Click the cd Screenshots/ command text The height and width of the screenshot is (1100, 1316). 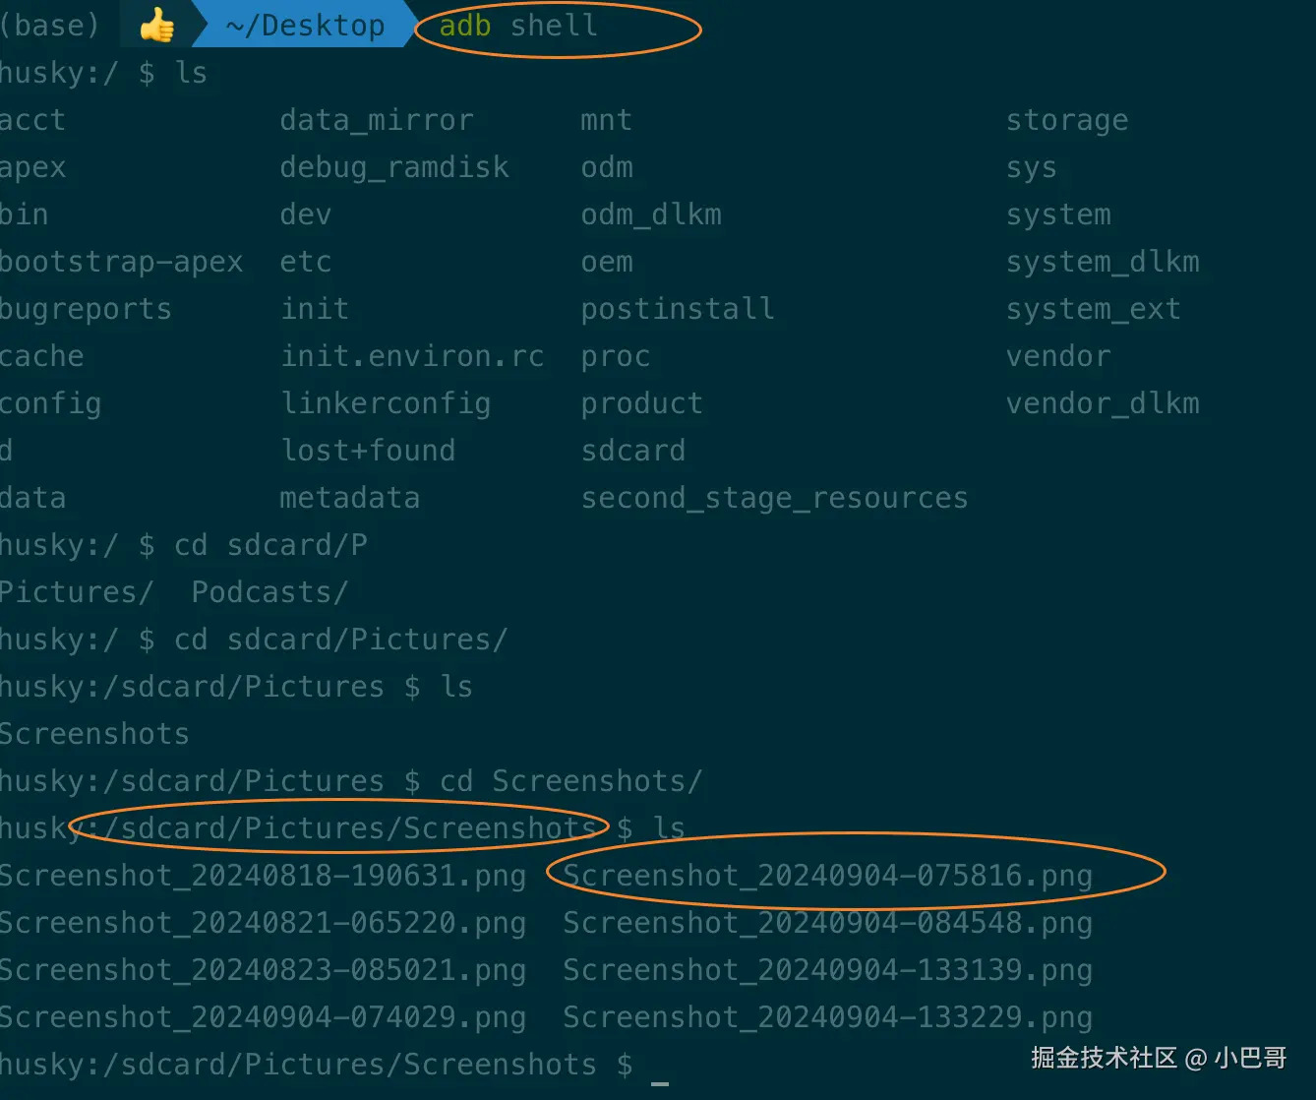click(570, 781)
